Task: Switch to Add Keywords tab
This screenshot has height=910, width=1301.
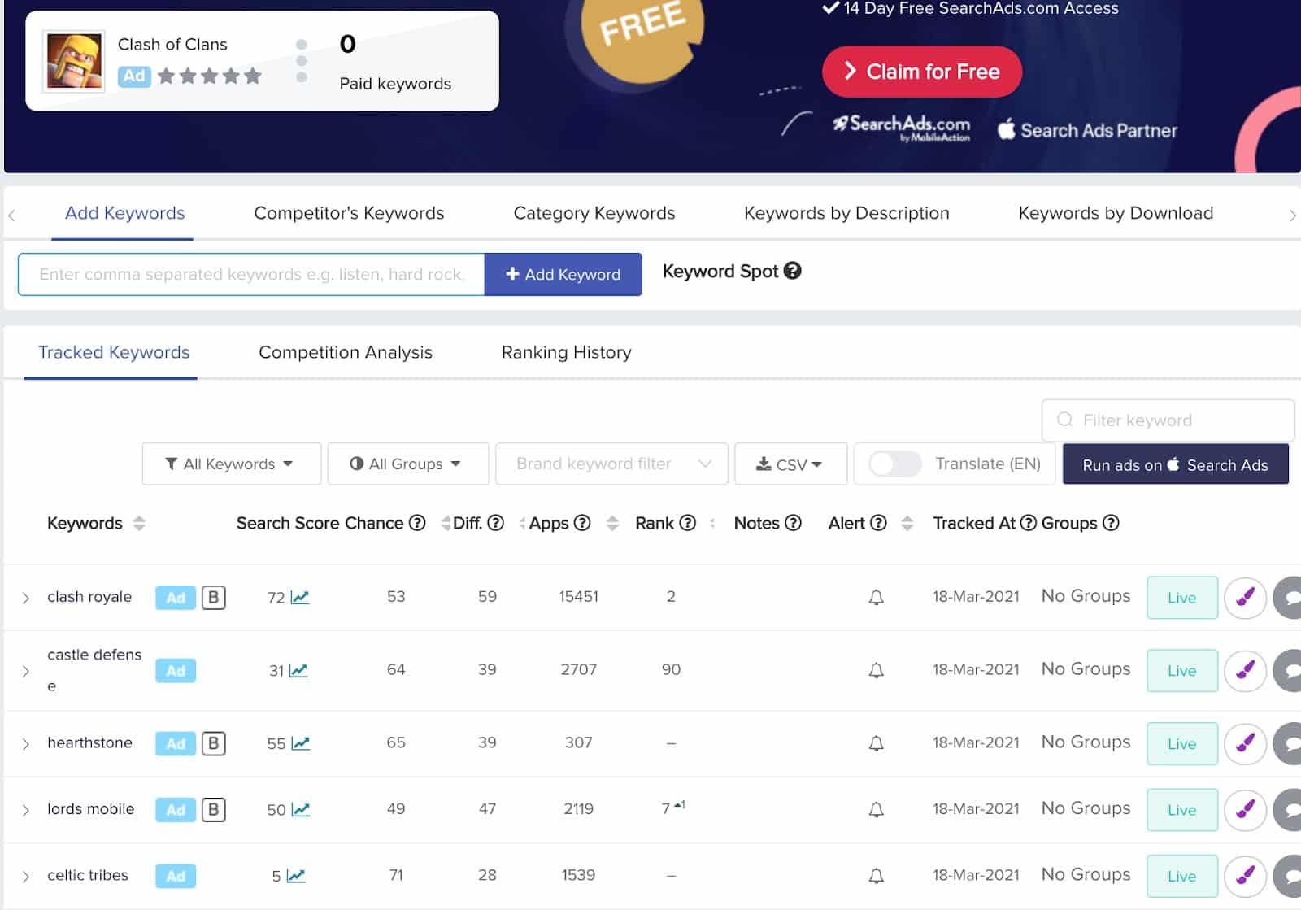Action: tap(124, 213)
